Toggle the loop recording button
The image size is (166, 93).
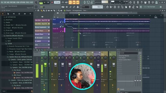78,2
